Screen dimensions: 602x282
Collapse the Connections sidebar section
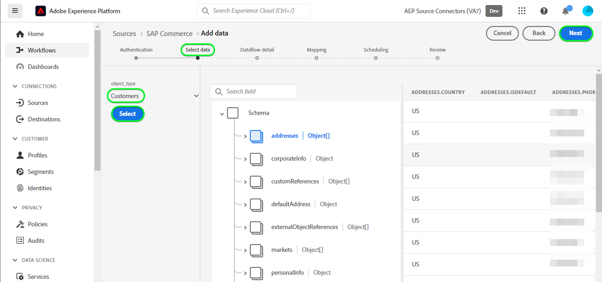pos(16,86)
